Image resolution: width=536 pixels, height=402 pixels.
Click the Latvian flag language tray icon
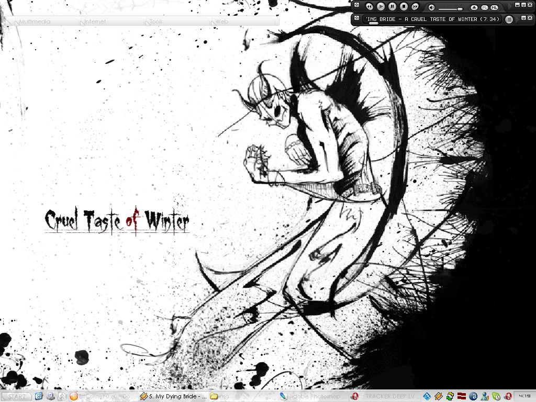462,397
